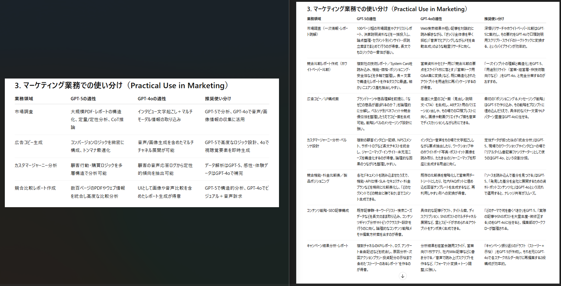Click the cell starting "最初の「ポジショニング＆メッセージング戦略」"

coord(515,108)
